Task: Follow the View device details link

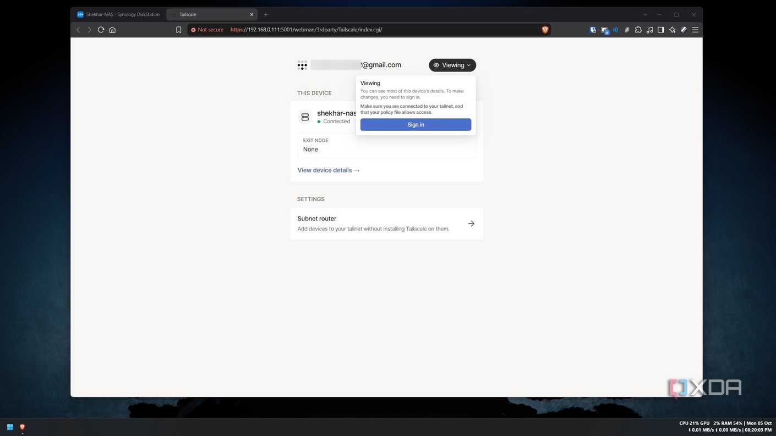Action: click(x=329, y=170)
